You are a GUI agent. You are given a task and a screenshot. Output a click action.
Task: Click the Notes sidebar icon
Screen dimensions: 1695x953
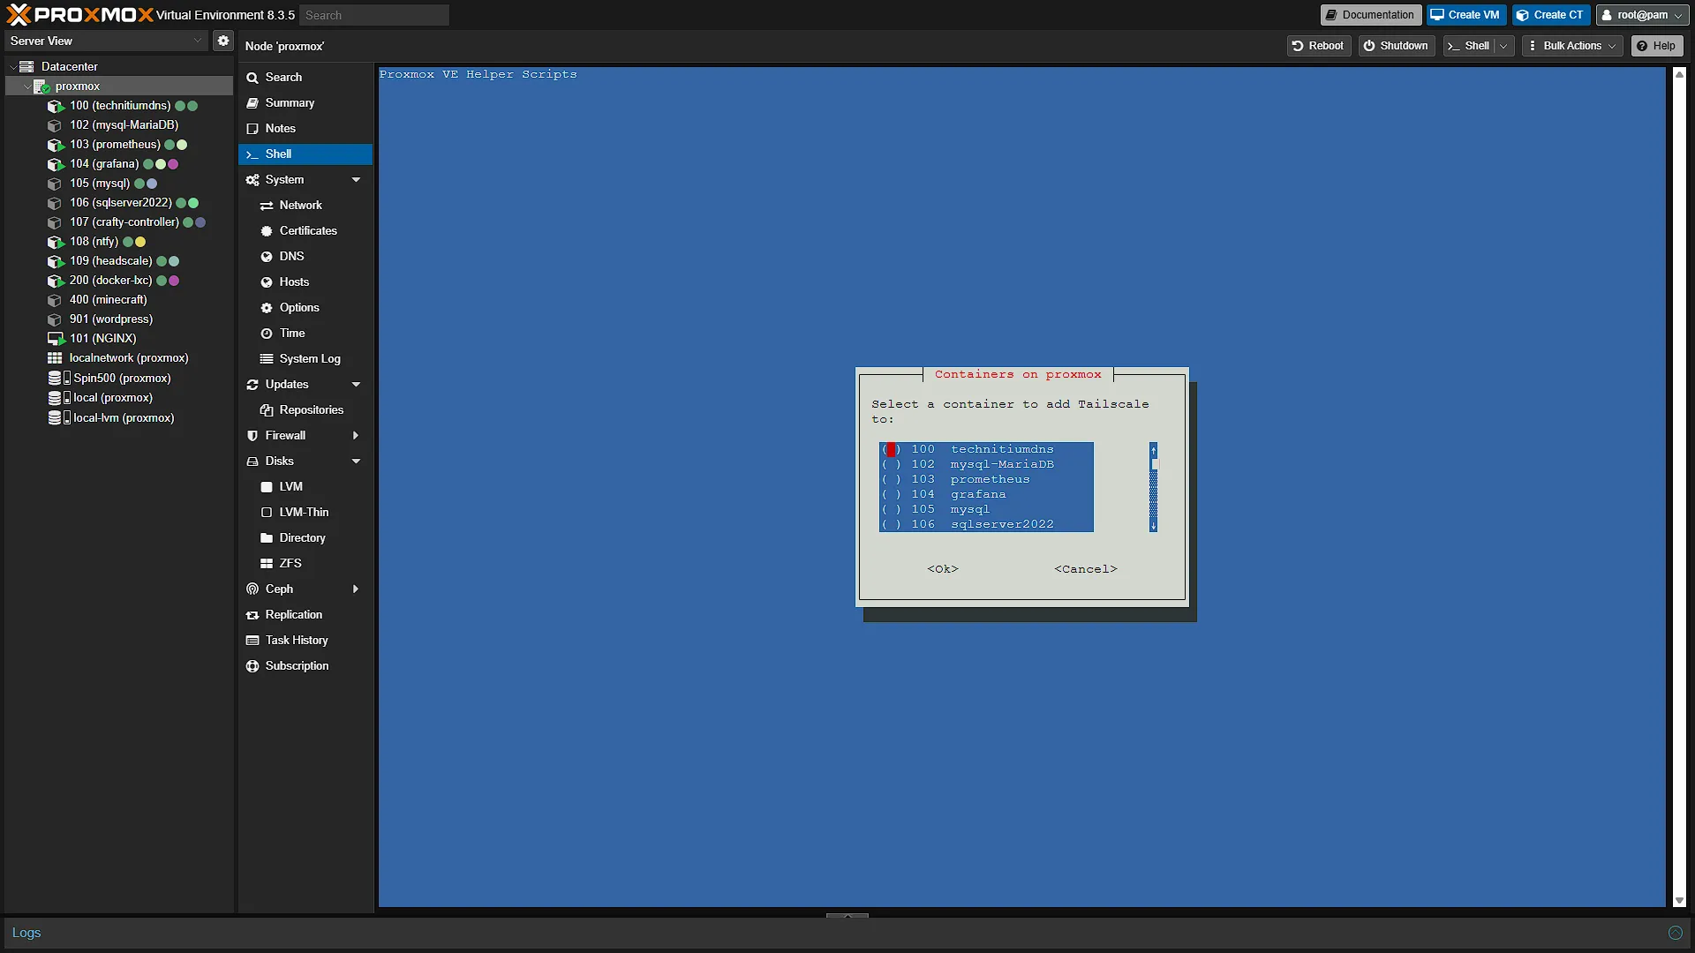(x=252, y=129)
